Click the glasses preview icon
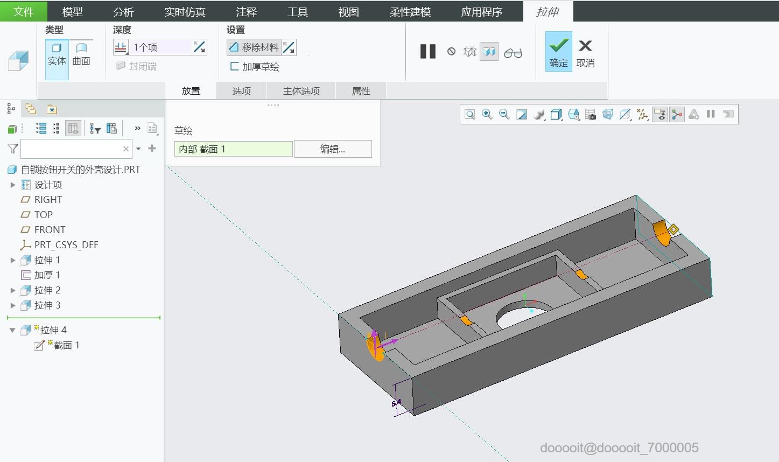Image resolution: width=779 pixels, height=462 pixels. point(513,52)
